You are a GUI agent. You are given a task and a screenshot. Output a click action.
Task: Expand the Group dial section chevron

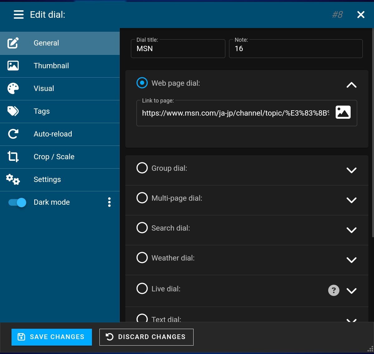click(x=351, y=170)
